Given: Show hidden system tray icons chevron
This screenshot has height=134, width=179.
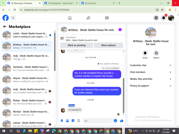Looking at the screenshot, I should point(142,131).
